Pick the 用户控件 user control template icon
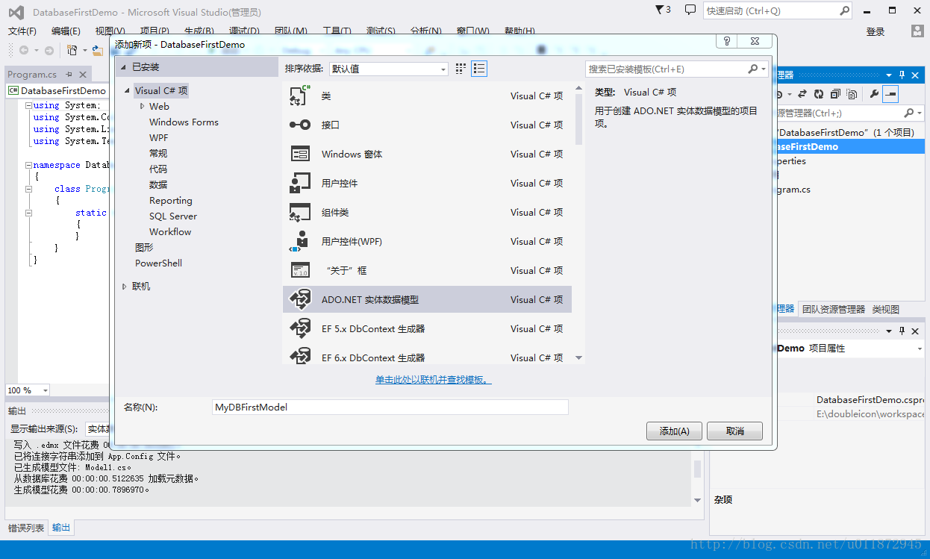This screenshot has width=930, height=559. pos(300,183)
